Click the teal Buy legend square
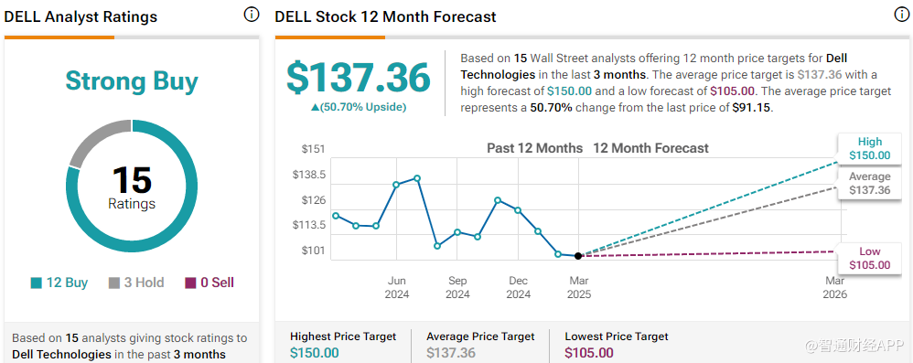Image resolution: width=913 pixels, height=363 pixels. point(36,283)
